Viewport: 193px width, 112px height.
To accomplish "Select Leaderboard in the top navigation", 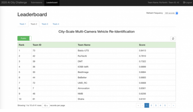I will tap(52, 3).
